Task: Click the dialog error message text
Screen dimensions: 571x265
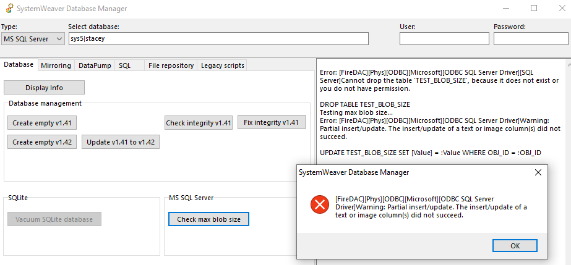Action: coord(431,207)
